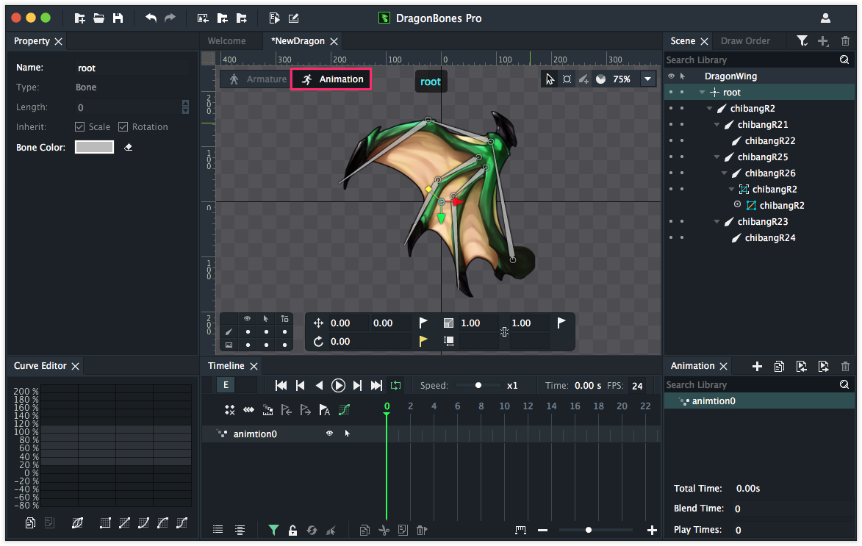Click the Undo arrow icon
862x546 pixels.
pyautogui.click(x=151, y=18)
